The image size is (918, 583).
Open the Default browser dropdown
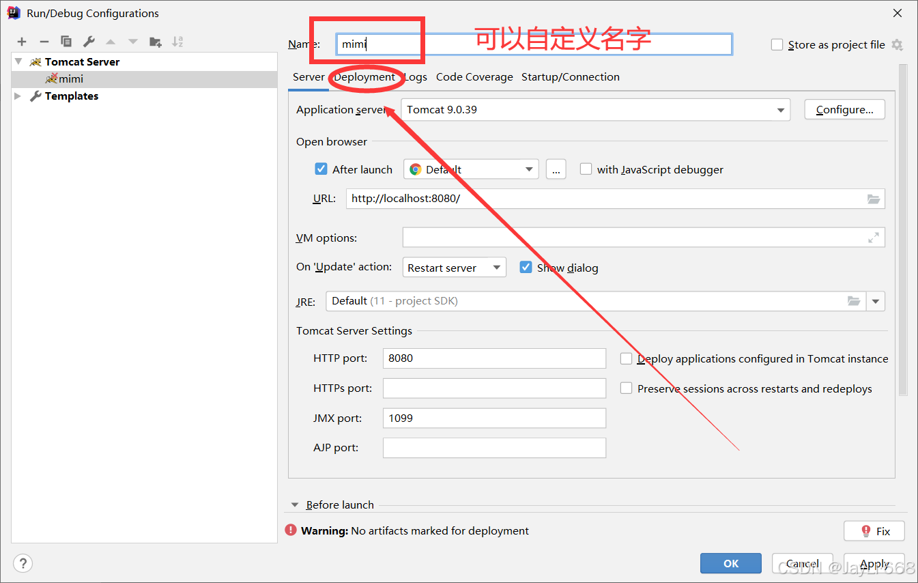471,169
